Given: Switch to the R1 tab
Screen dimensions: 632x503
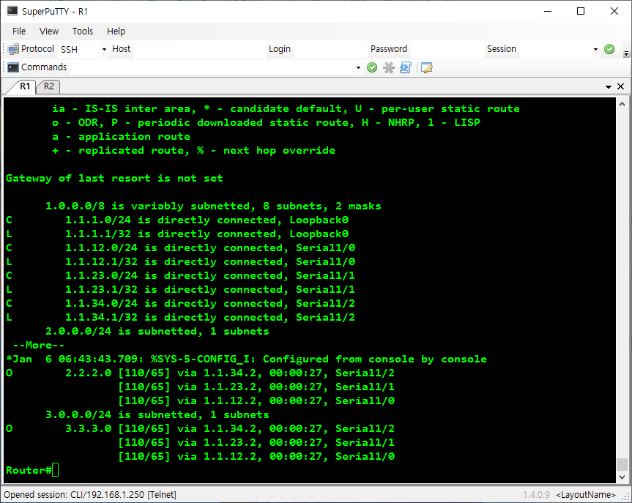Looking at the screenshot, I should [25, 86].
